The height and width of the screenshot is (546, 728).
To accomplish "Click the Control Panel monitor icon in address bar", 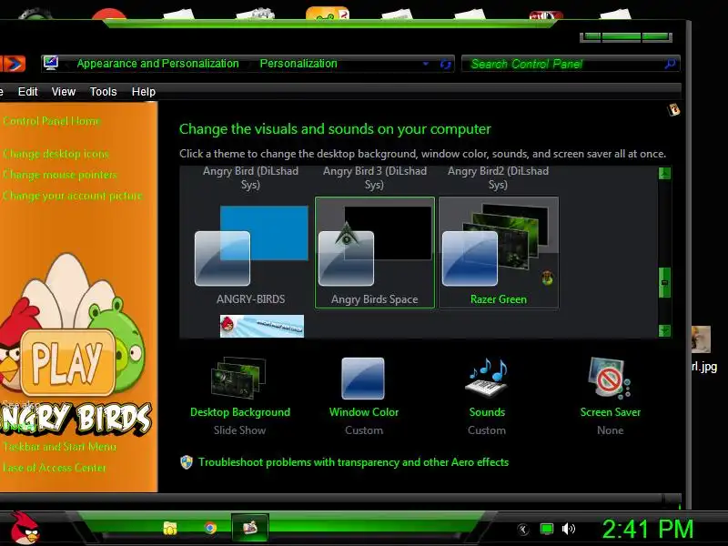I will pyautogui.click(x=51, y=63).
